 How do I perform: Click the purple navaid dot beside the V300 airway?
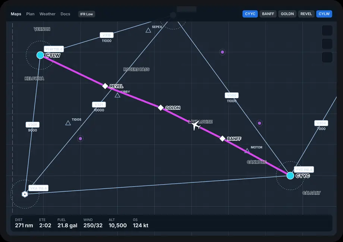259,123
